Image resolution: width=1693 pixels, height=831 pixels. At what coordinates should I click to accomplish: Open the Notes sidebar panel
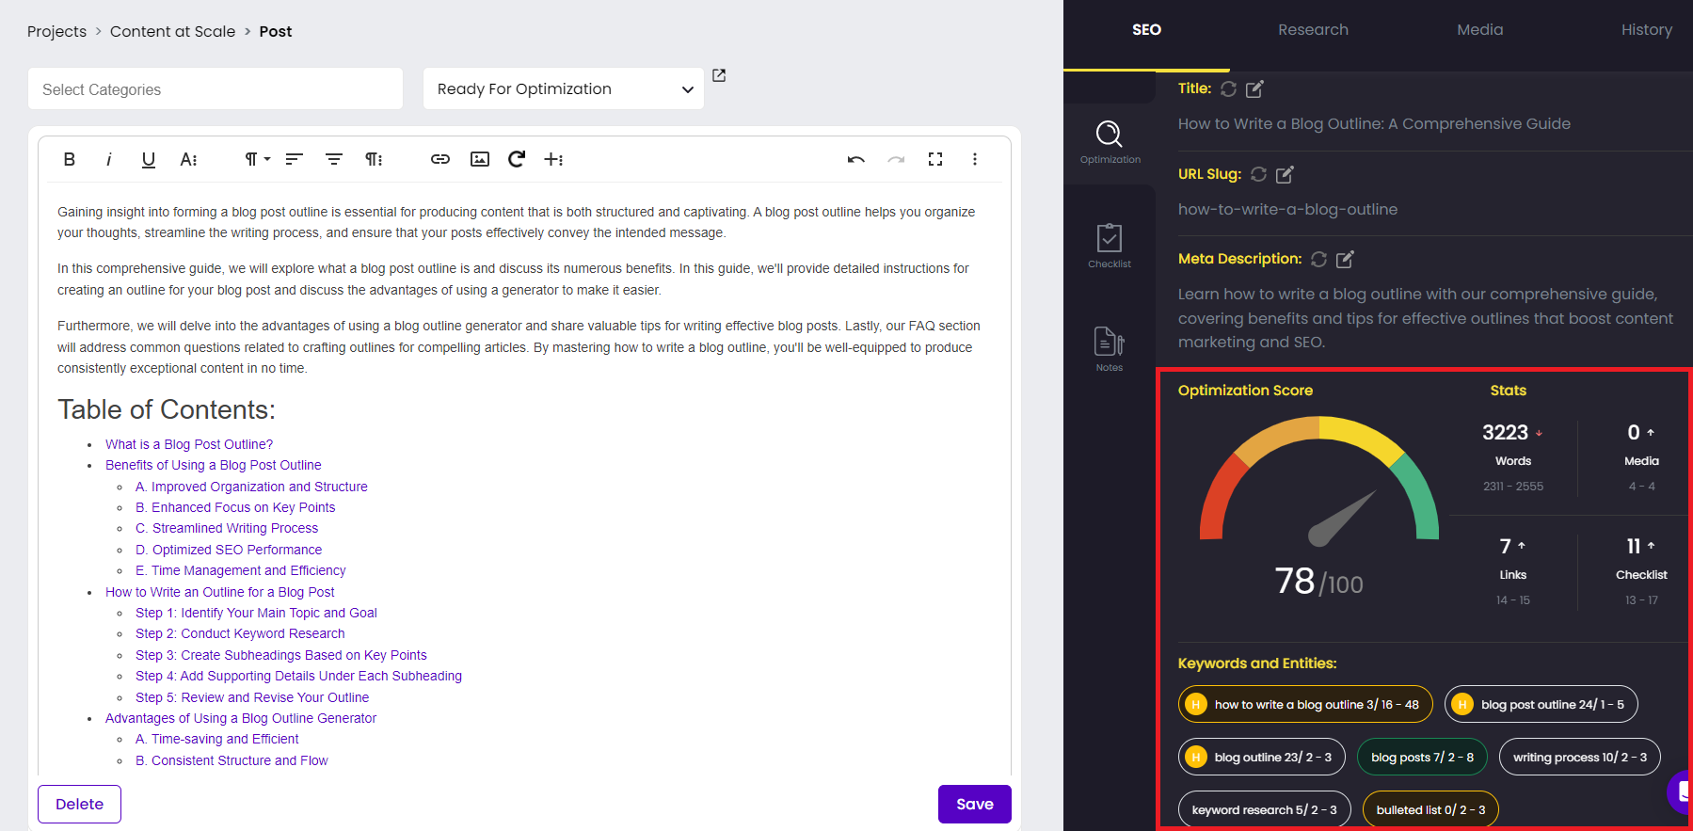(1110, 349)
